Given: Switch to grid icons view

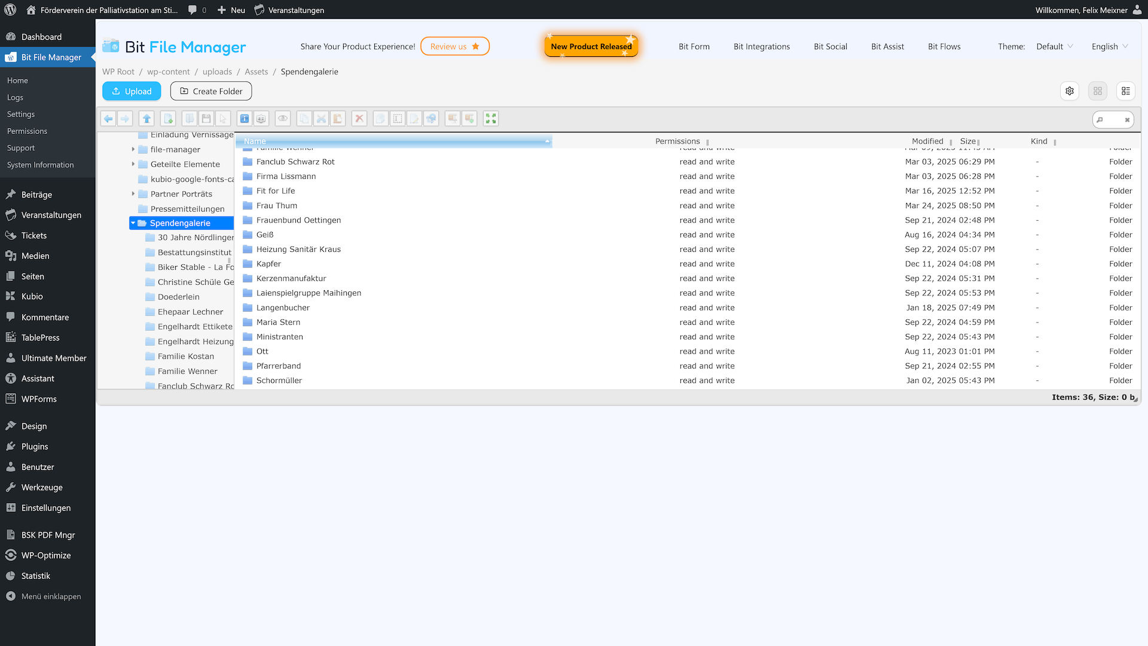Looking at the screenshot, I should click(1098, 91).
